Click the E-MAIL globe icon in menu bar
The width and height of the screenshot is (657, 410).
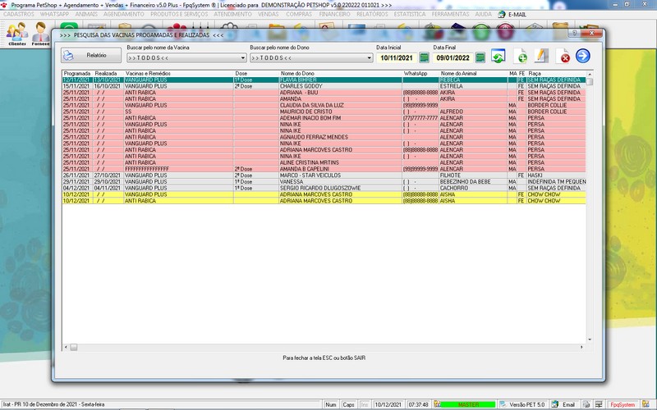502,14
